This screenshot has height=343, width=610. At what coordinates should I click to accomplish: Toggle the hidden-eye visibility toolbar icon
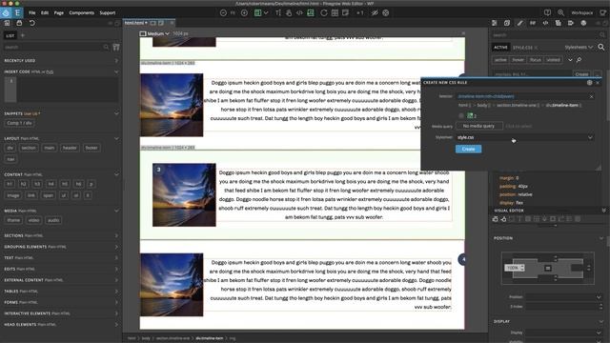[375, 12]
